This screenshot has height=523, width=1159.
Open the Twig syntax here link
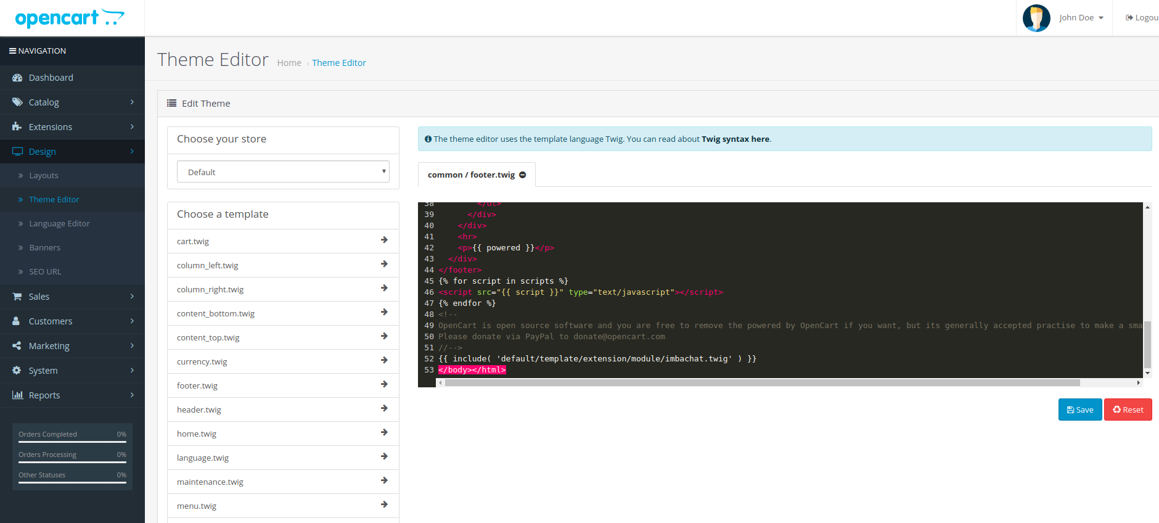[x=735, y=139]
